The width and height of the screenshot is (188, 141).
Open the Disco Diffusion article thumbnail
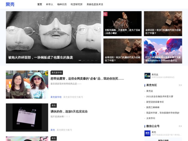pos(163,51)
